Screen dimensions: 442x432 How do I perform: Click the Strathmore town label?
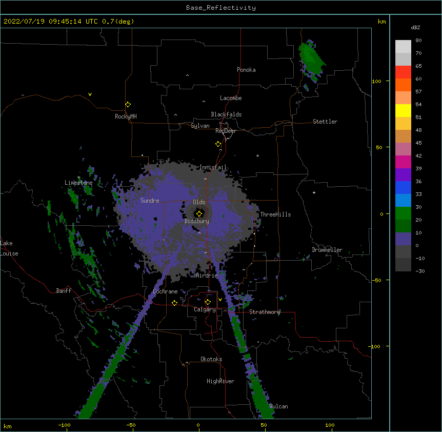265,312
